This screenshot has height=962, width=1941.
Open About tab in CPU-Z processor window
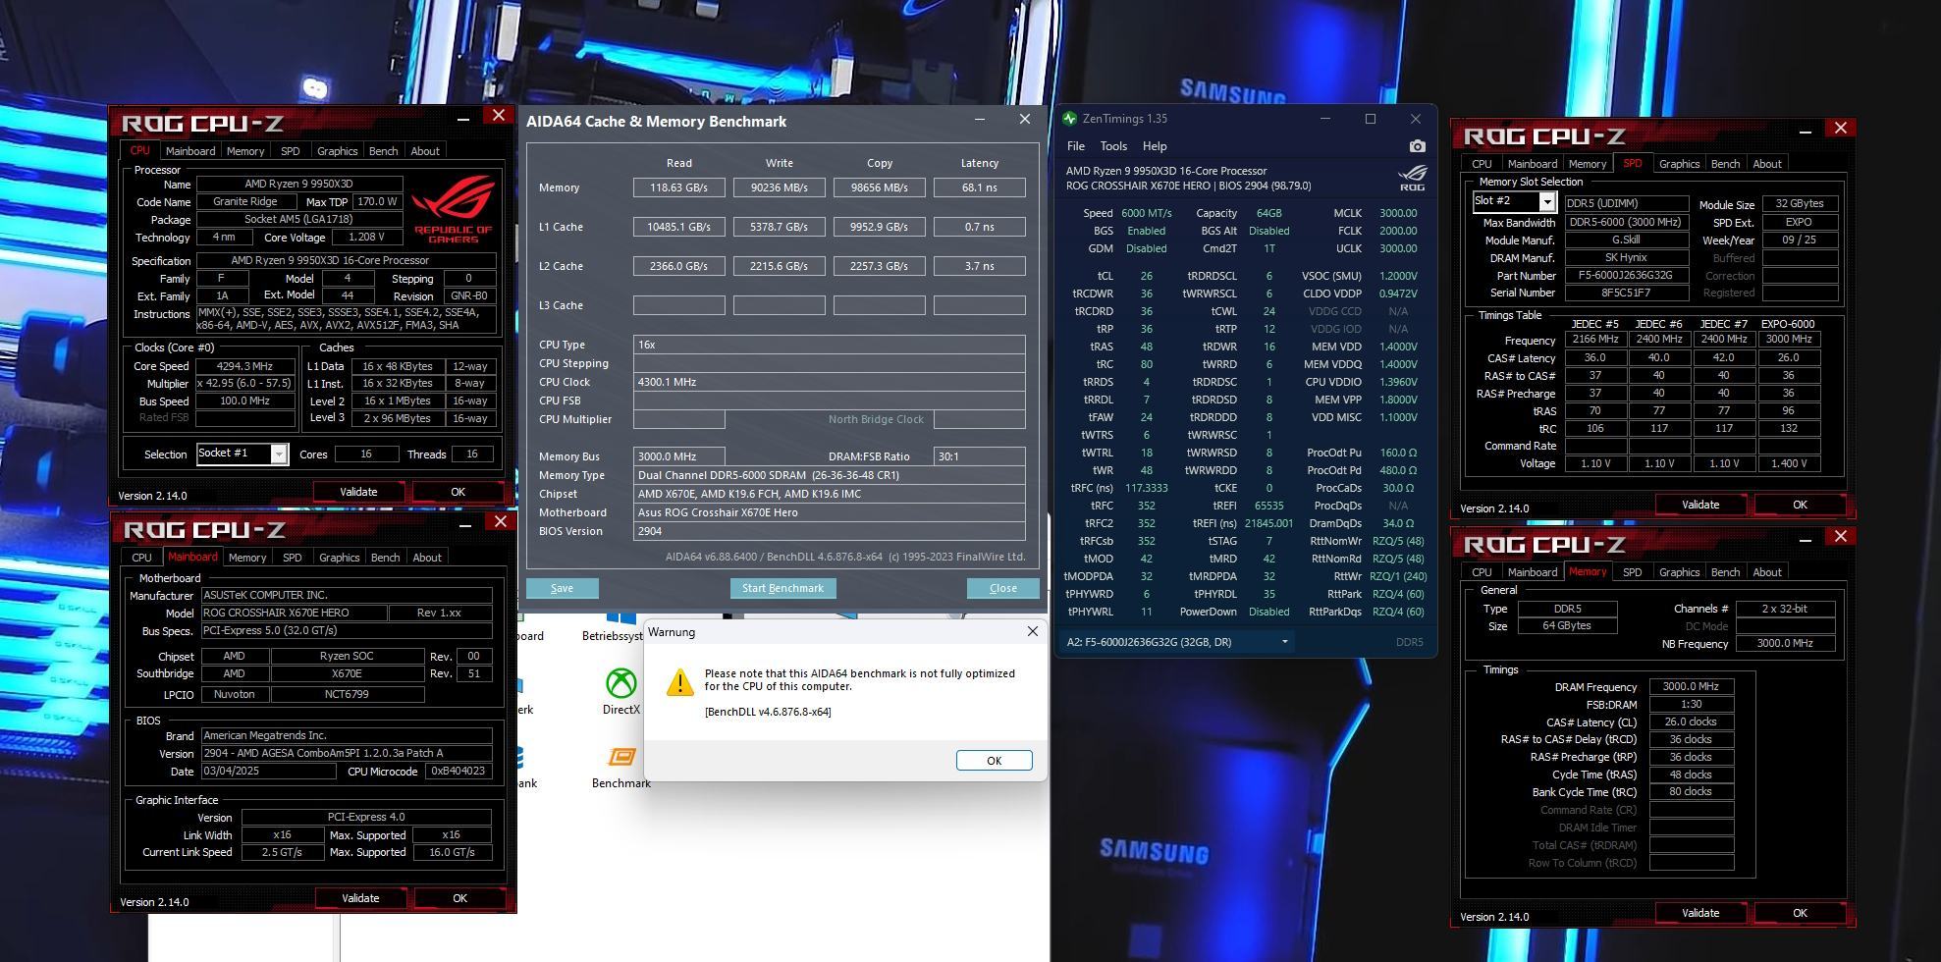(425, 151)
